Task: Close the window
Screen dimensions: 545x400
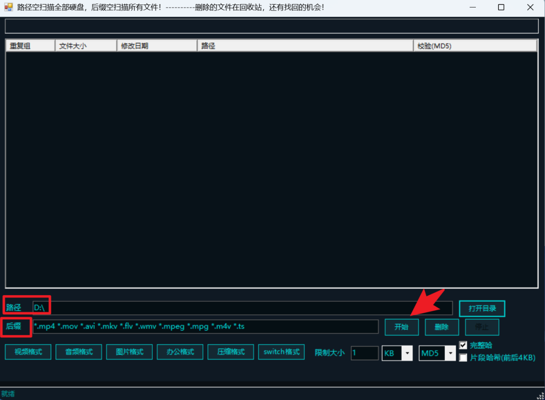Action: click(x=530, y=7)
